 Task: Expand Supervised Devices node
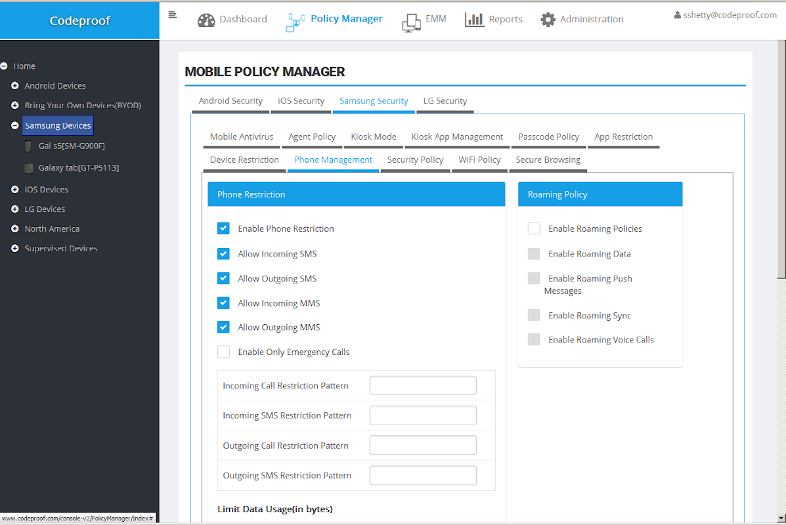15,248
